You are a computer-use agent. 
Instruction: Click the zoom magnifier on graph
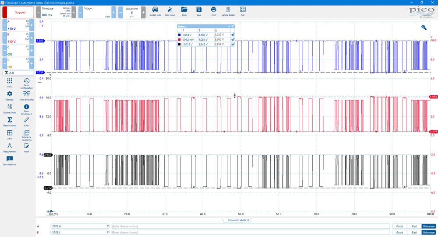point(424,27)
